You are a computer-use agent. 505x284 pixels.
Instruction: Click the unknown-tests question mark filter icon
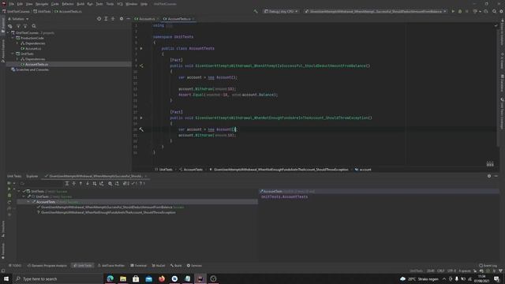[x=142, y=184]
